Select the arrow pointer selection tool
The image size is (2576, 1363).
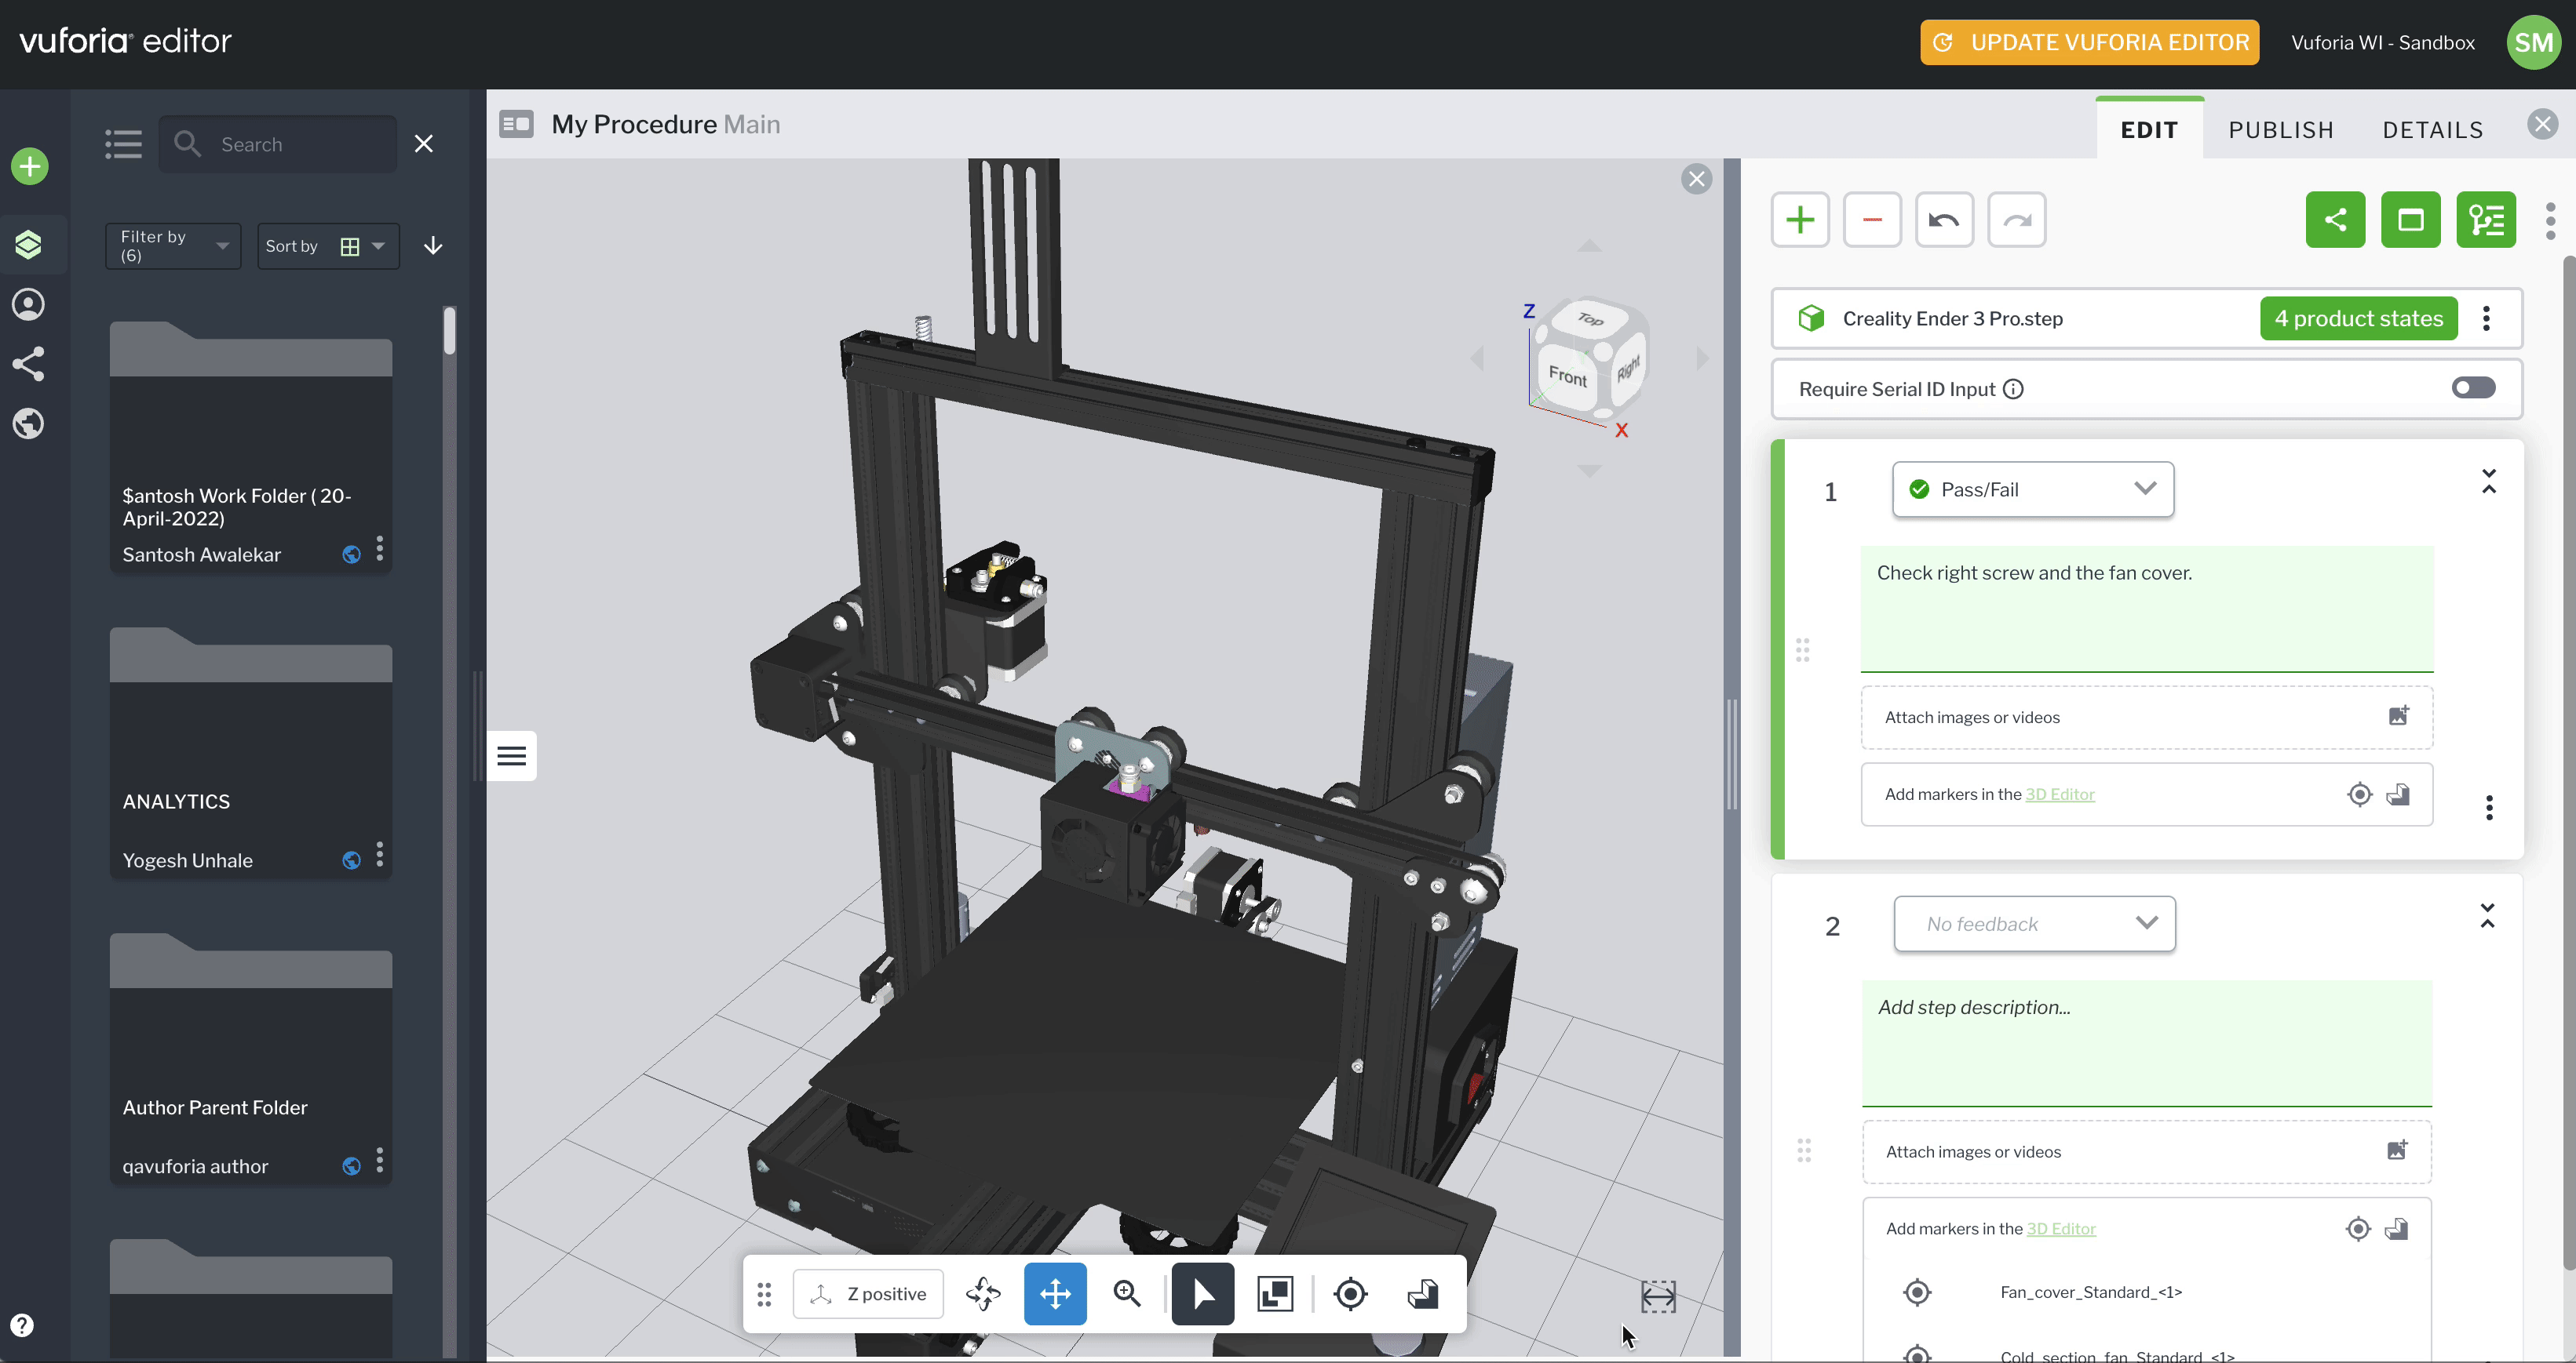(x=1202, y=1294)
